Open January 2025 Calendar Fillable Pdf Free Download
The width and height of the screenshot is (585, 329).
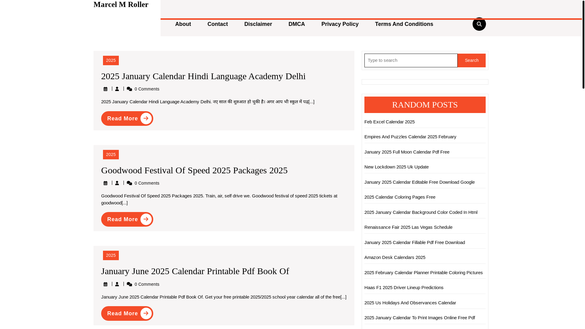(x=415, y=242)
